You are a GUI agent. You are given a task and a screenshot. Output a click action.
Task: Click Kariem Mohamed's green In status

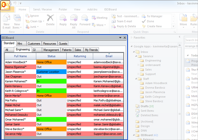pyautogui.click(x=51, y=81)
